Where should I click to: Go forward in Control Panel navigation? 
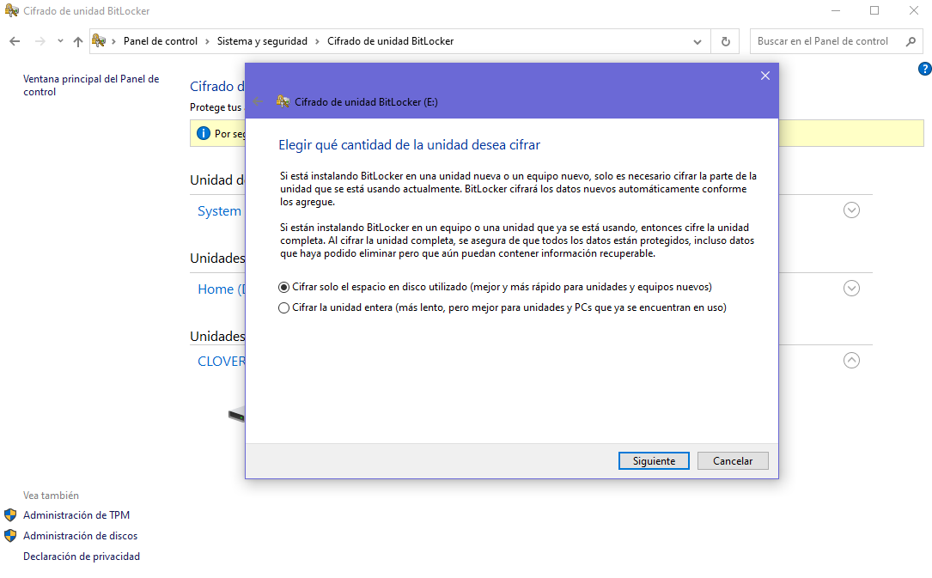coord(40,41)
